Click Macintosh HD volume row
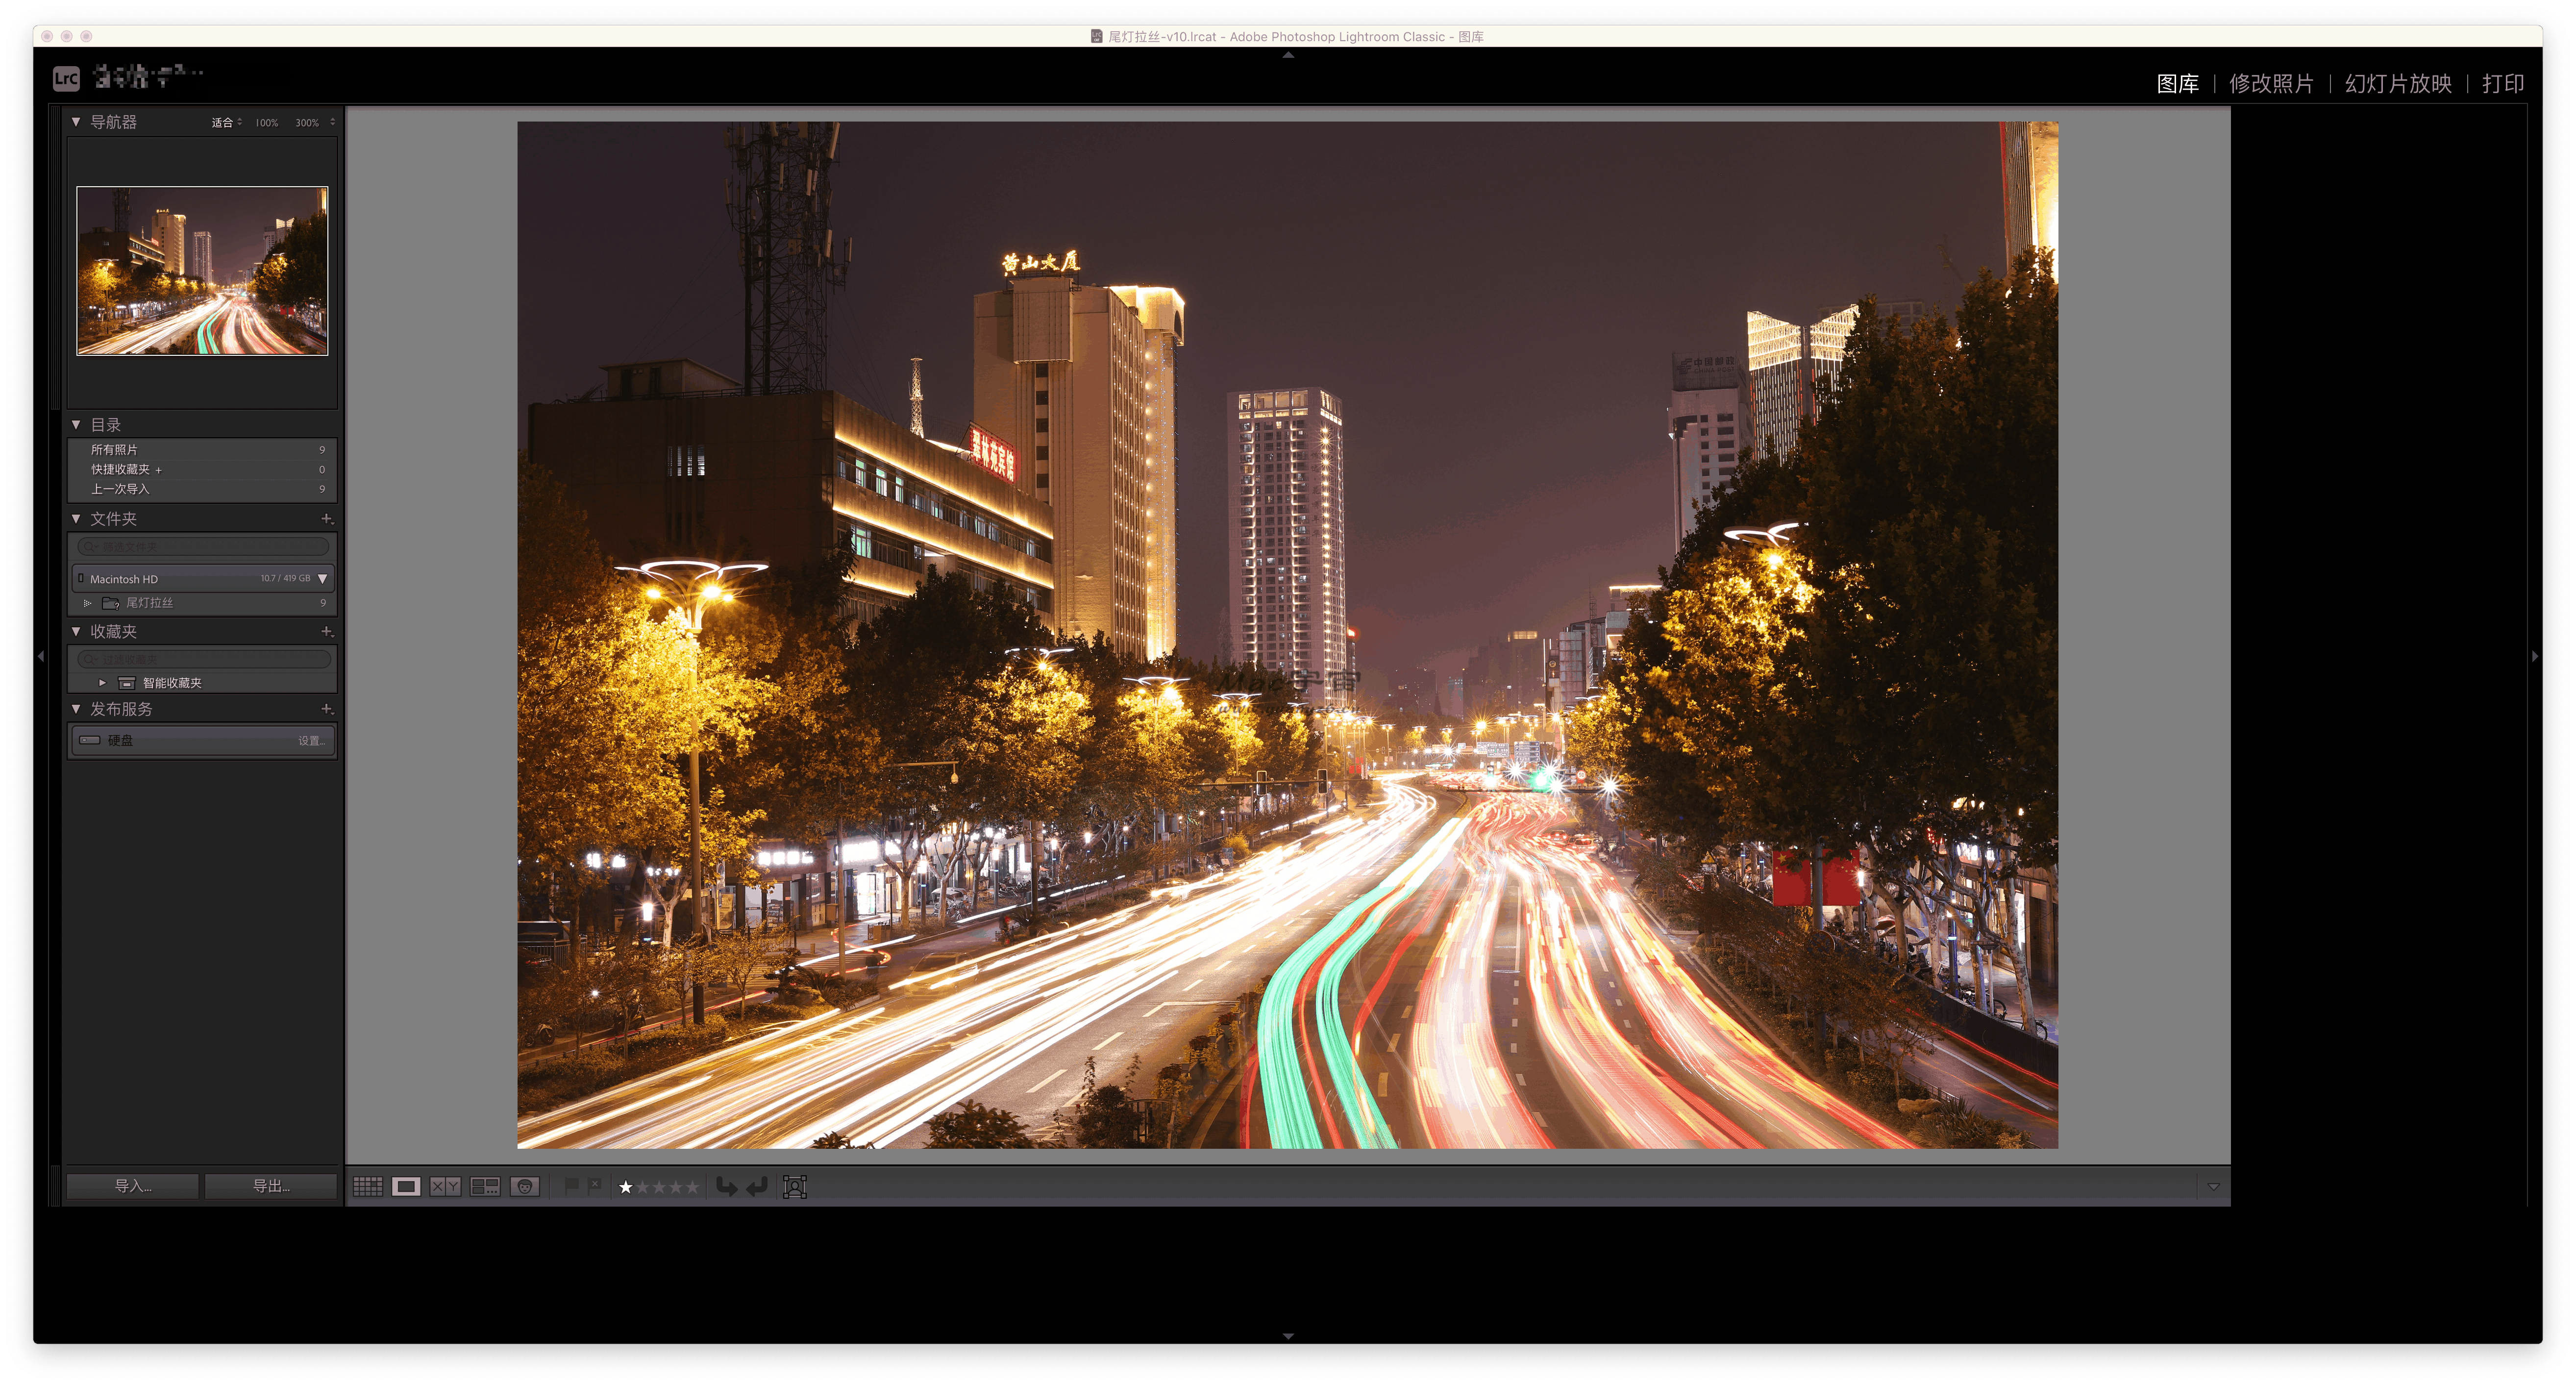Screen dimensions: 2576x1385 click(x=203, y=579)
